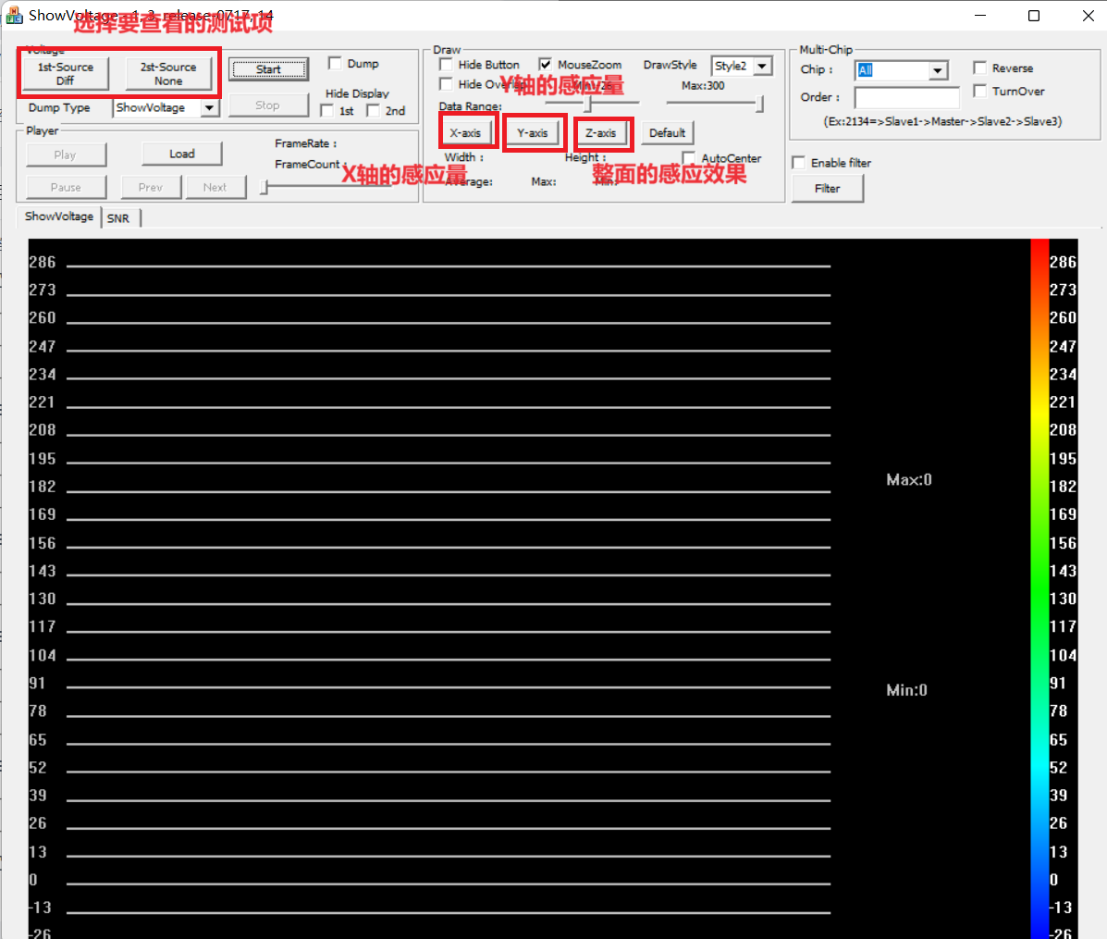Viewport: 1107px width, 939px height.
Task: Close the ShowVoltage window
Action: point(1088,16)
